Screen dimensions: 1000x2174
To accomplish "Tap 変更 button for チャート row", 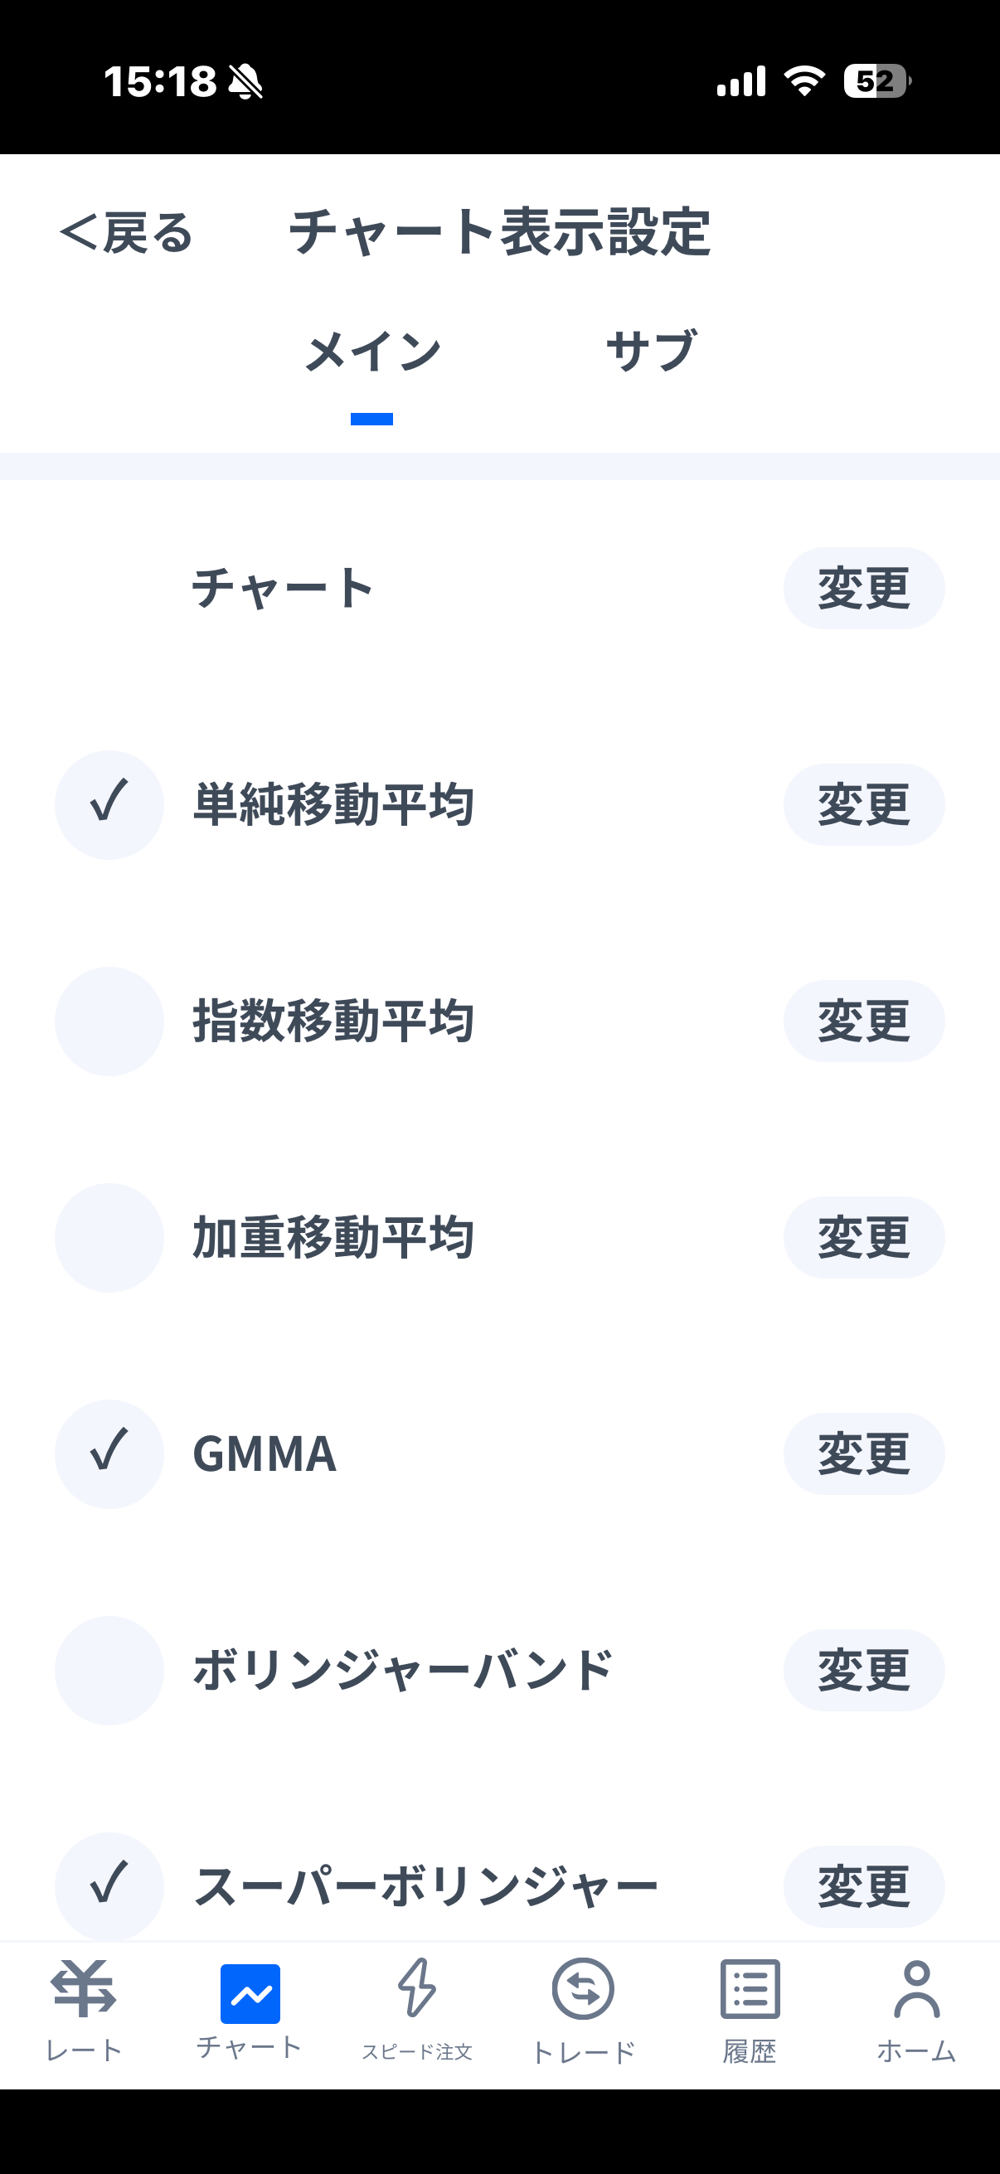I will point(863,588).
